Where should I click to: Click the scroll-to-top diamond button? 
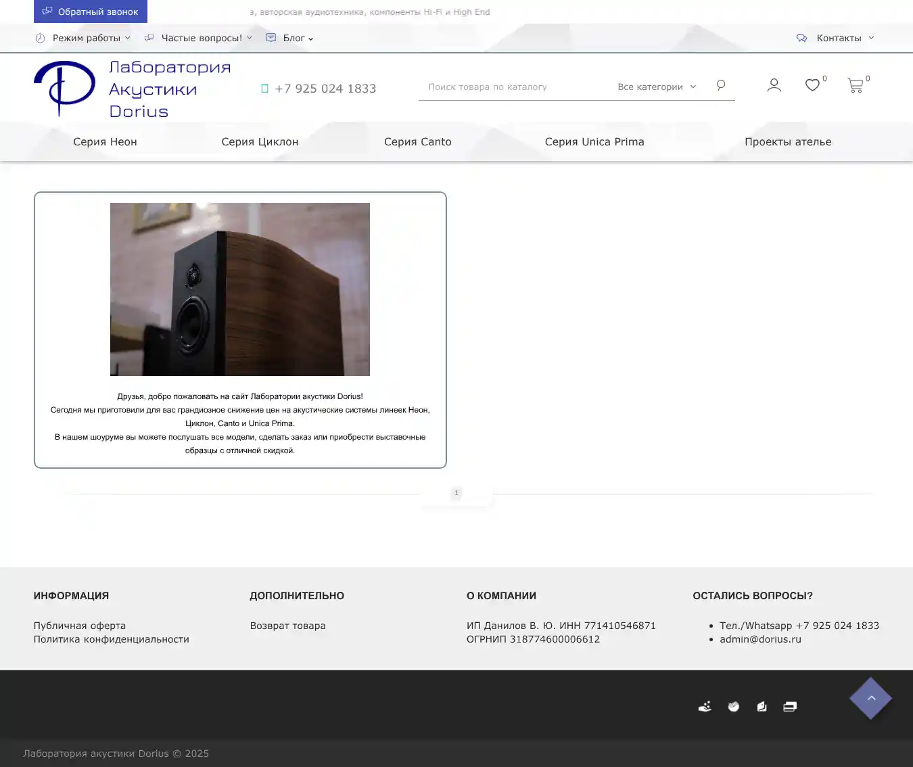(870, 698)
